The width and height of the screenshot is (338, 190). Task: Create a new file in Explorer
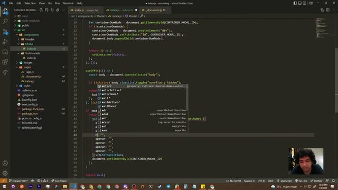(41, 10)
